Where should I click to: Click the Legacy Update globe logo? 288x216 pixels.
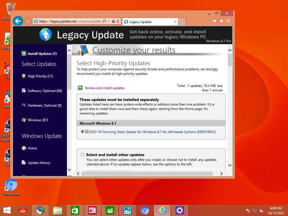[x=46, y=35]
